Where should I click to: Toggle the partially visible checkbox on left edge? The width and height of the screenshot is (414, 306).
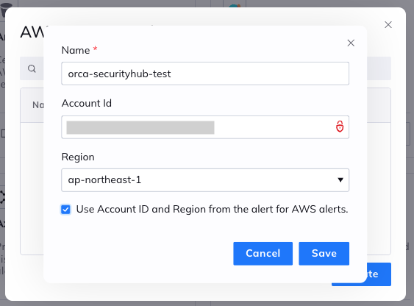[3, 133]
